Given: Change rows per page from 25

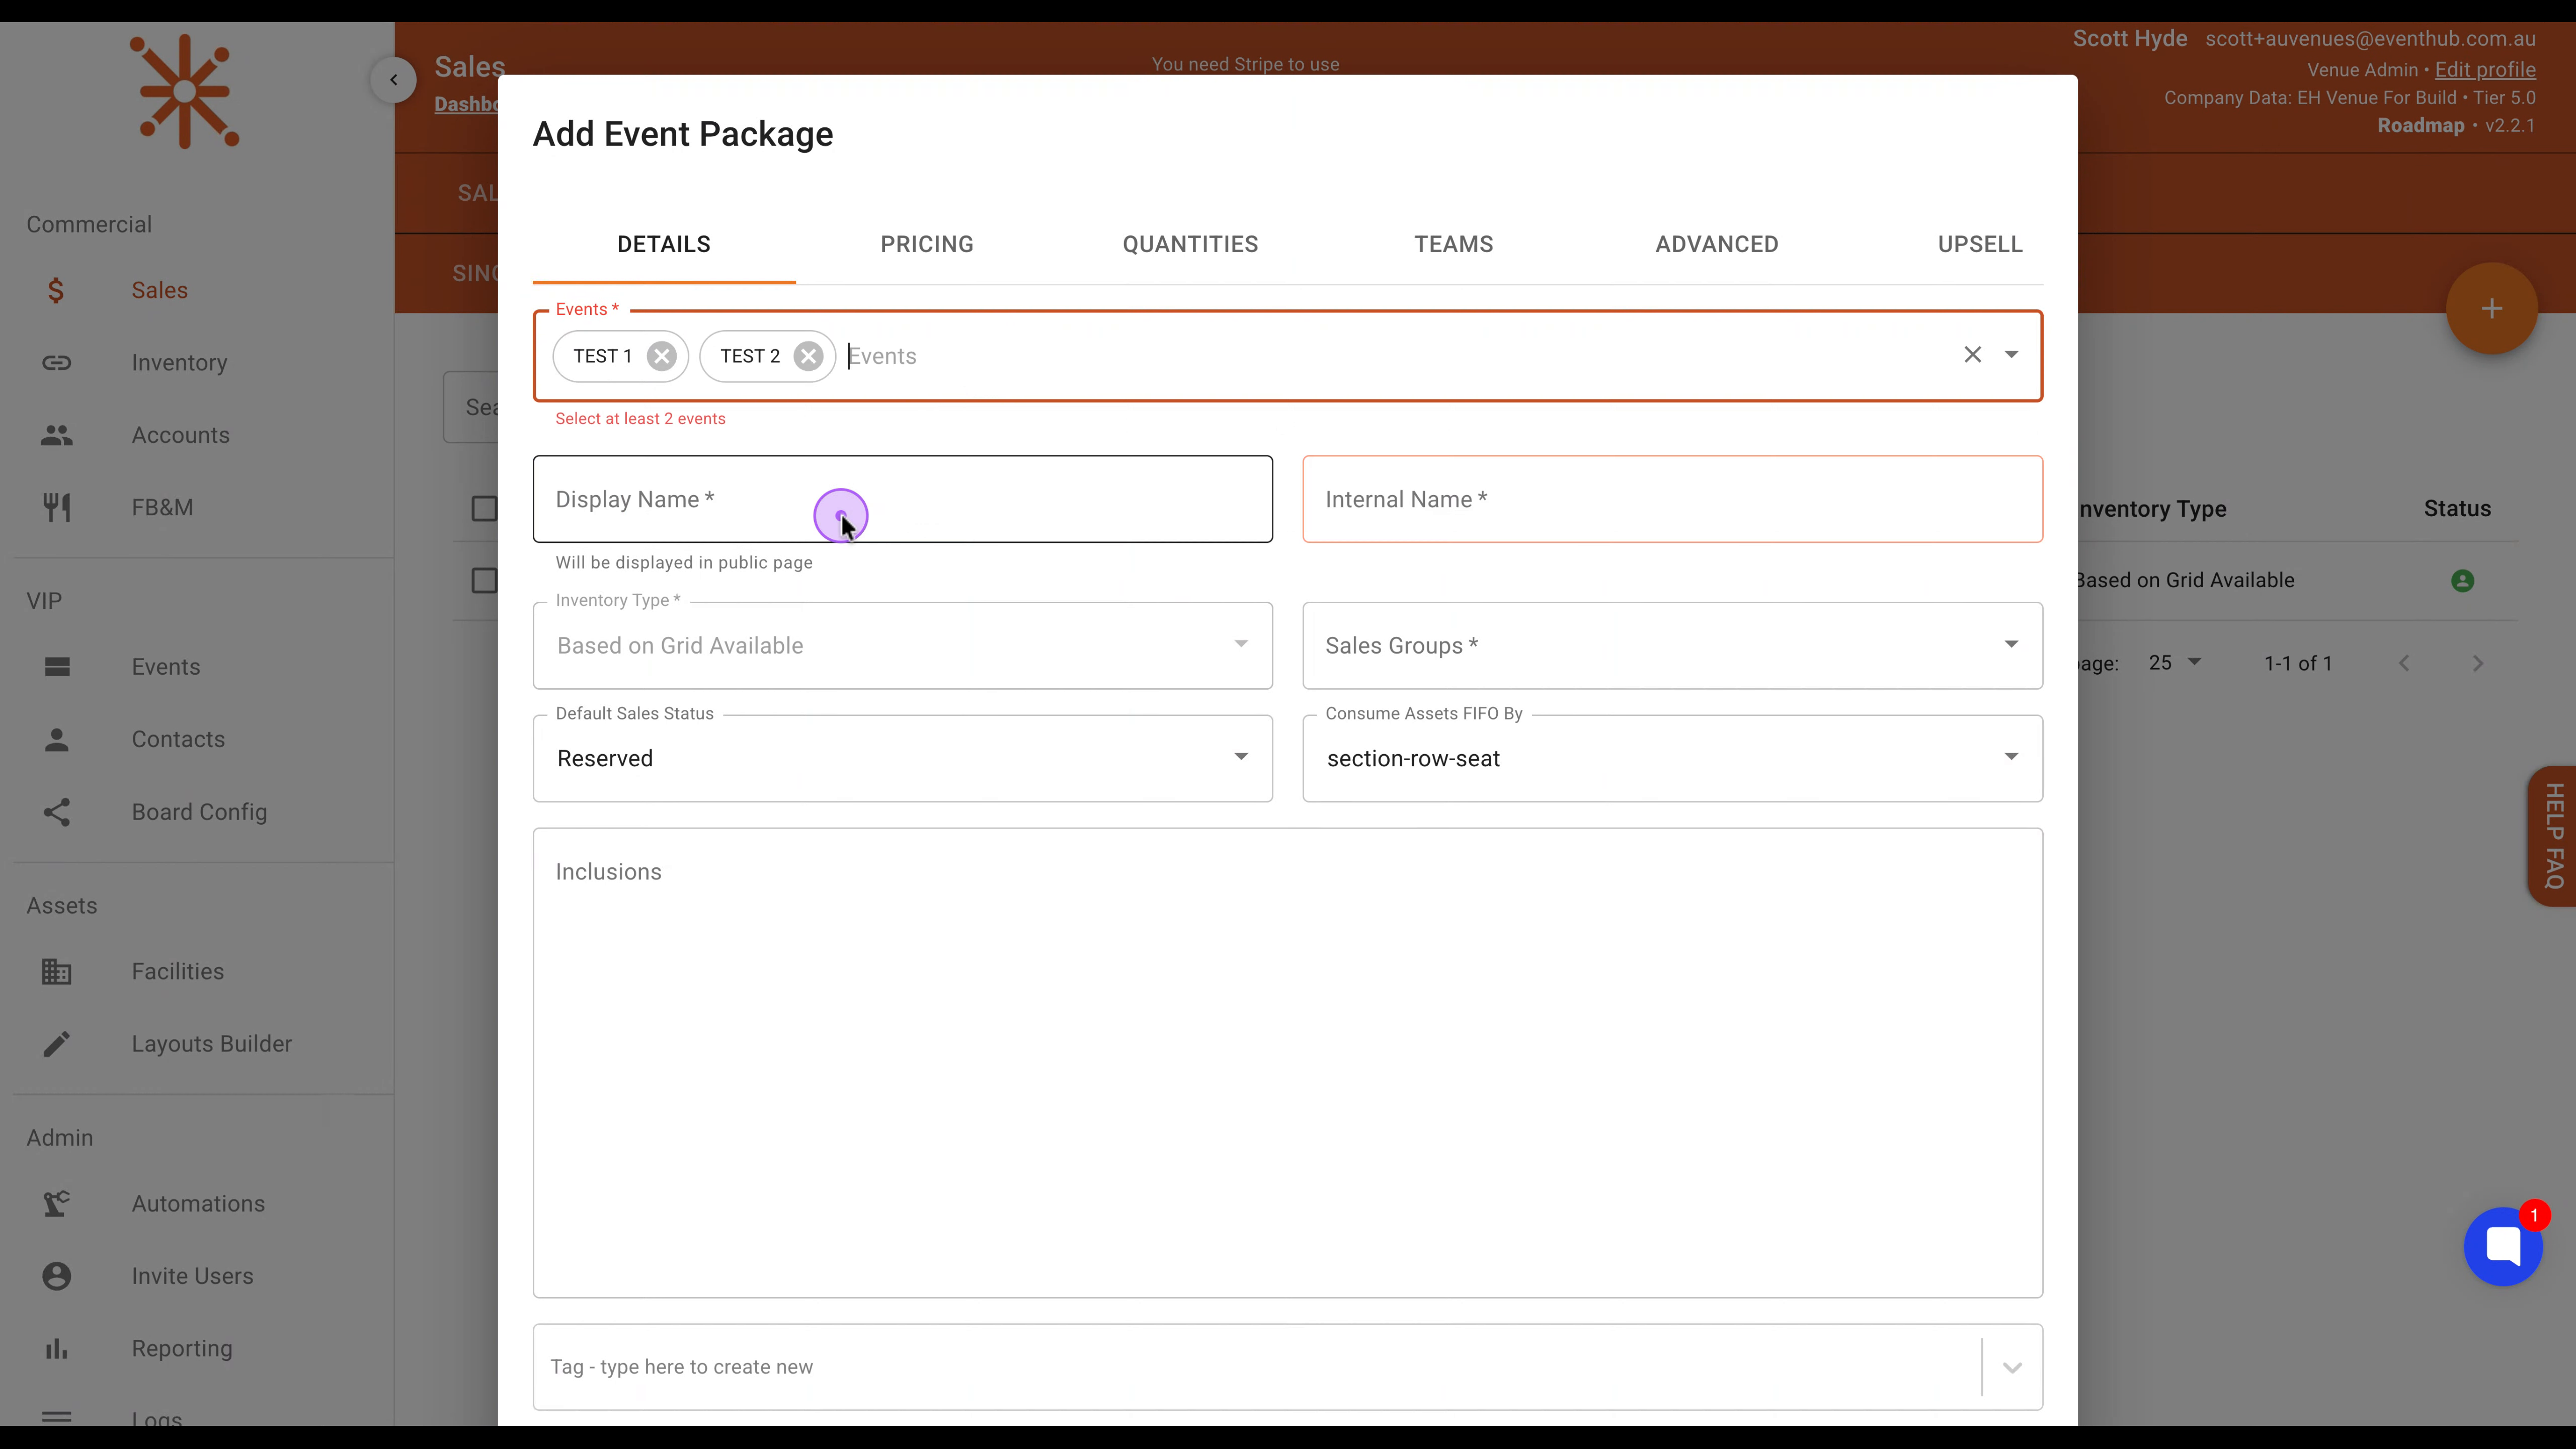Looking at the screenshot, I should 2174,663.
